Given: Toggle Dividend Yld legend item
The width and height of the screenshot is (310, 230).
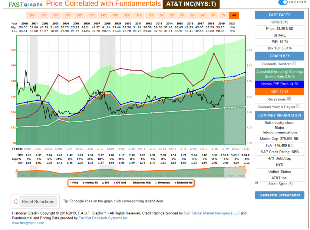Looking at the screenshot, I should [183, 183].
